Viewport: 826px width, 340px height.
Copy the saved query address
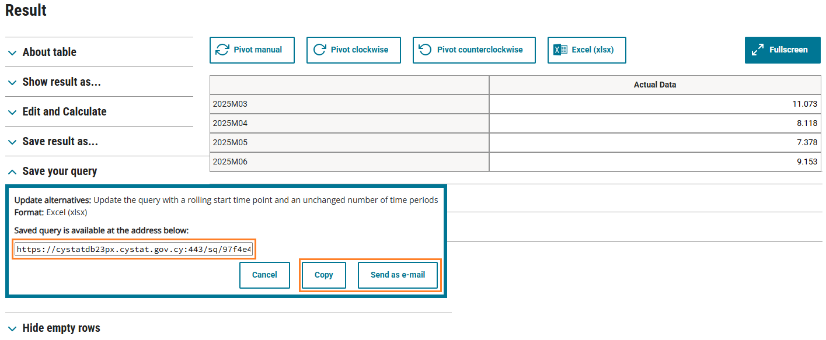323,275
